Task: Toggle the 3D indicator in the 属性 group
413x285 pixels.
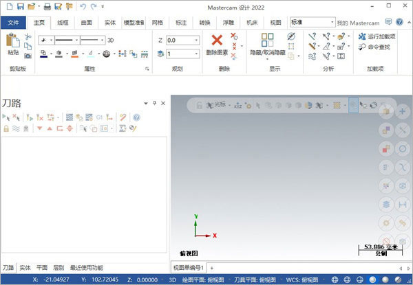Action: [111, 41]
